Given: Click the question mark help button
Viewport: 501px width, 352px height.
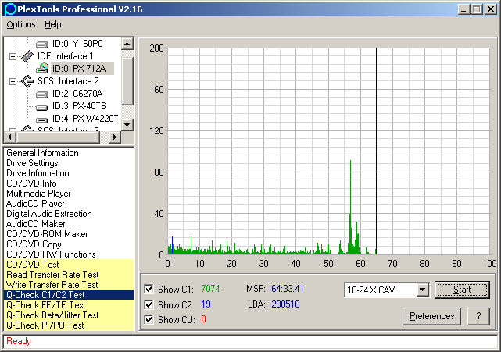Looking at the screenshot, I should tap(478, 316).
